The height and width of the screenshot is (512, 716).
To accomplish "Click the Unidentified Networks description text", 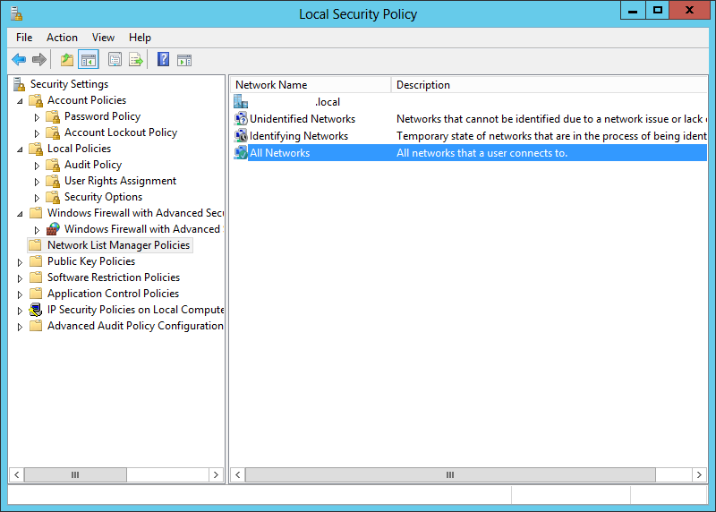I will point(551,119).
